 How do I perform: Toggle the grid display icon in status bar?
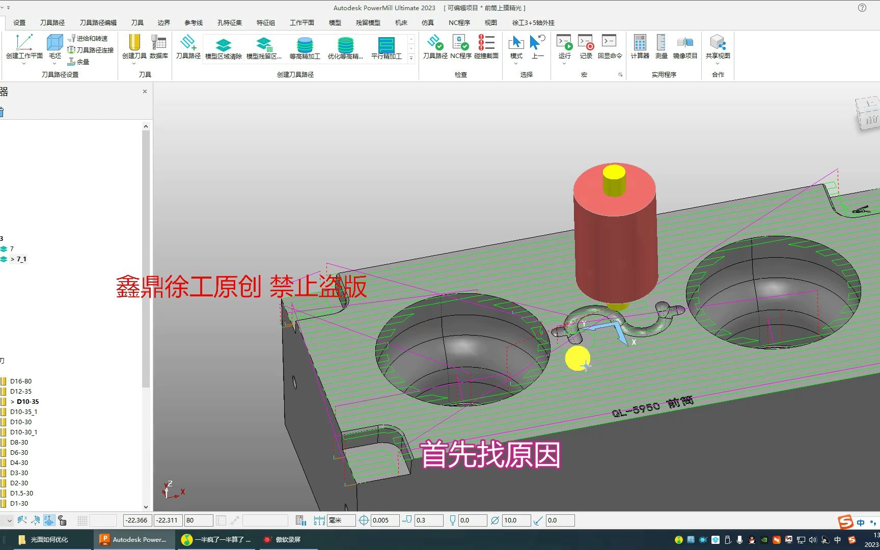(82, 520)
